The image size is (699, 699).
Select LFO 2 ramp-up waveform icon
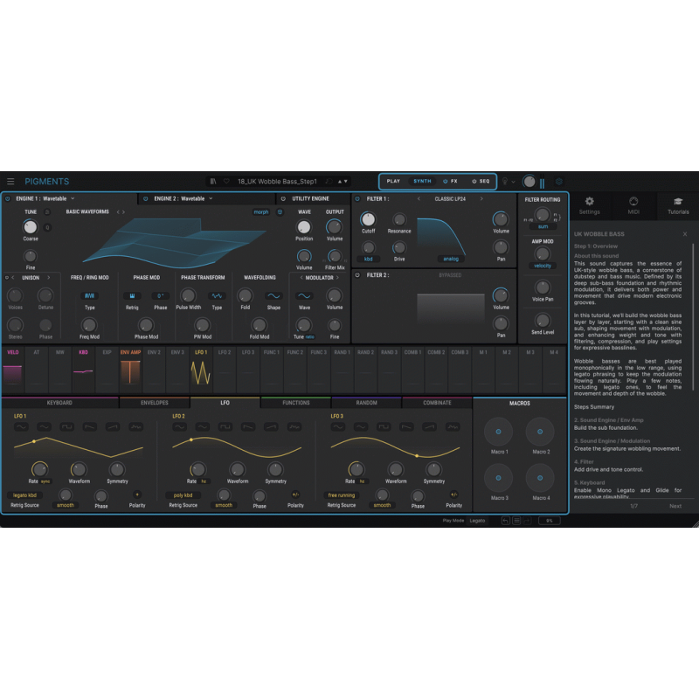pyautogui.click(x=271, y=427)
